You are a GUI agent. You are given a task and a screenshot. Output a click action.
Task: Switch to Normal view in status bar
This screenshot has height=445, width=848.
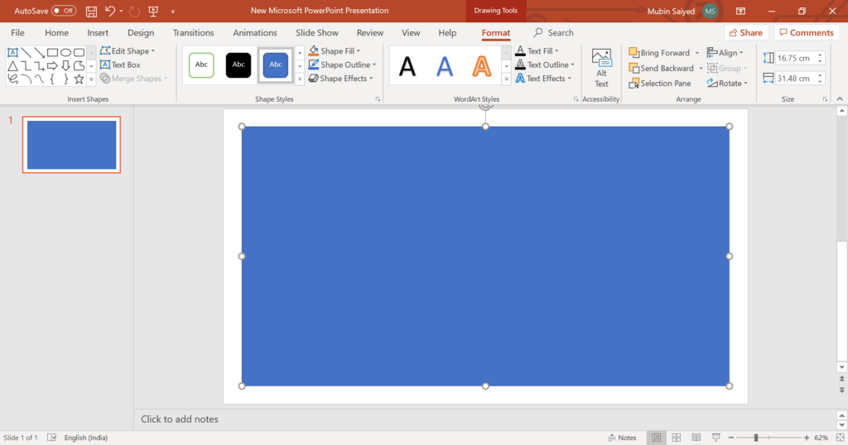(x=657, y=438)
